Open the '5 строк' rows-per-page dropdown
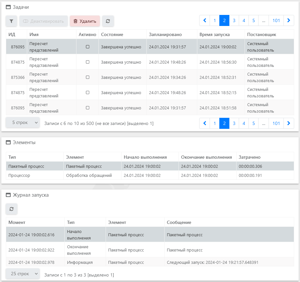300x282 pixels. (x=23, y=123)
